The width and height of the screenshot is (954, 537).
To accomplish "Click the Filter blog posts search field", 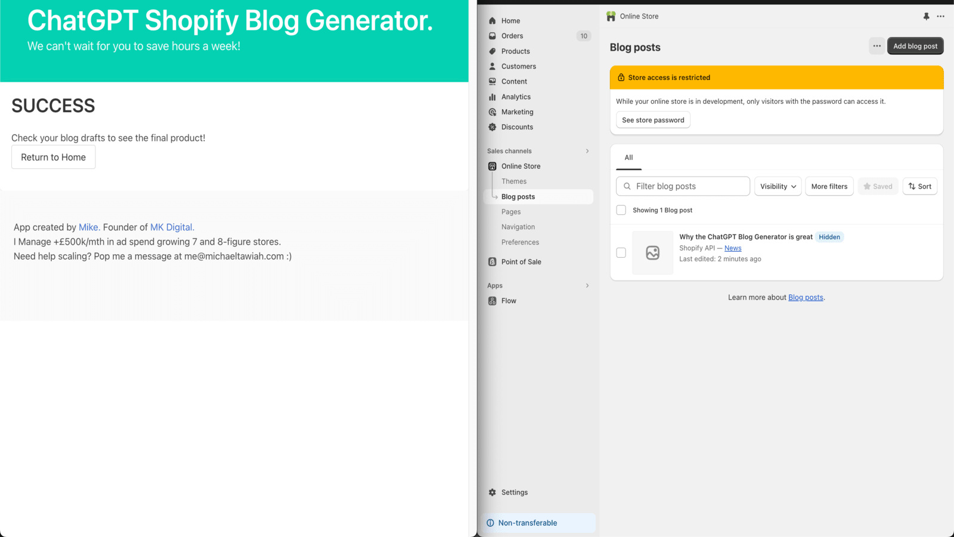I will (683, 186).
